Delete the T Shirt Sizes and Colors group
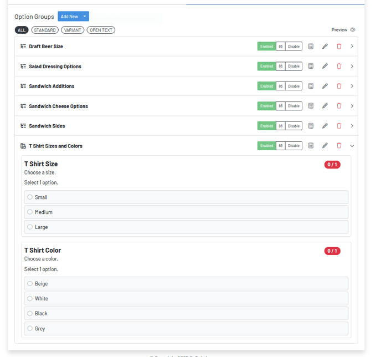 [339, 146]
